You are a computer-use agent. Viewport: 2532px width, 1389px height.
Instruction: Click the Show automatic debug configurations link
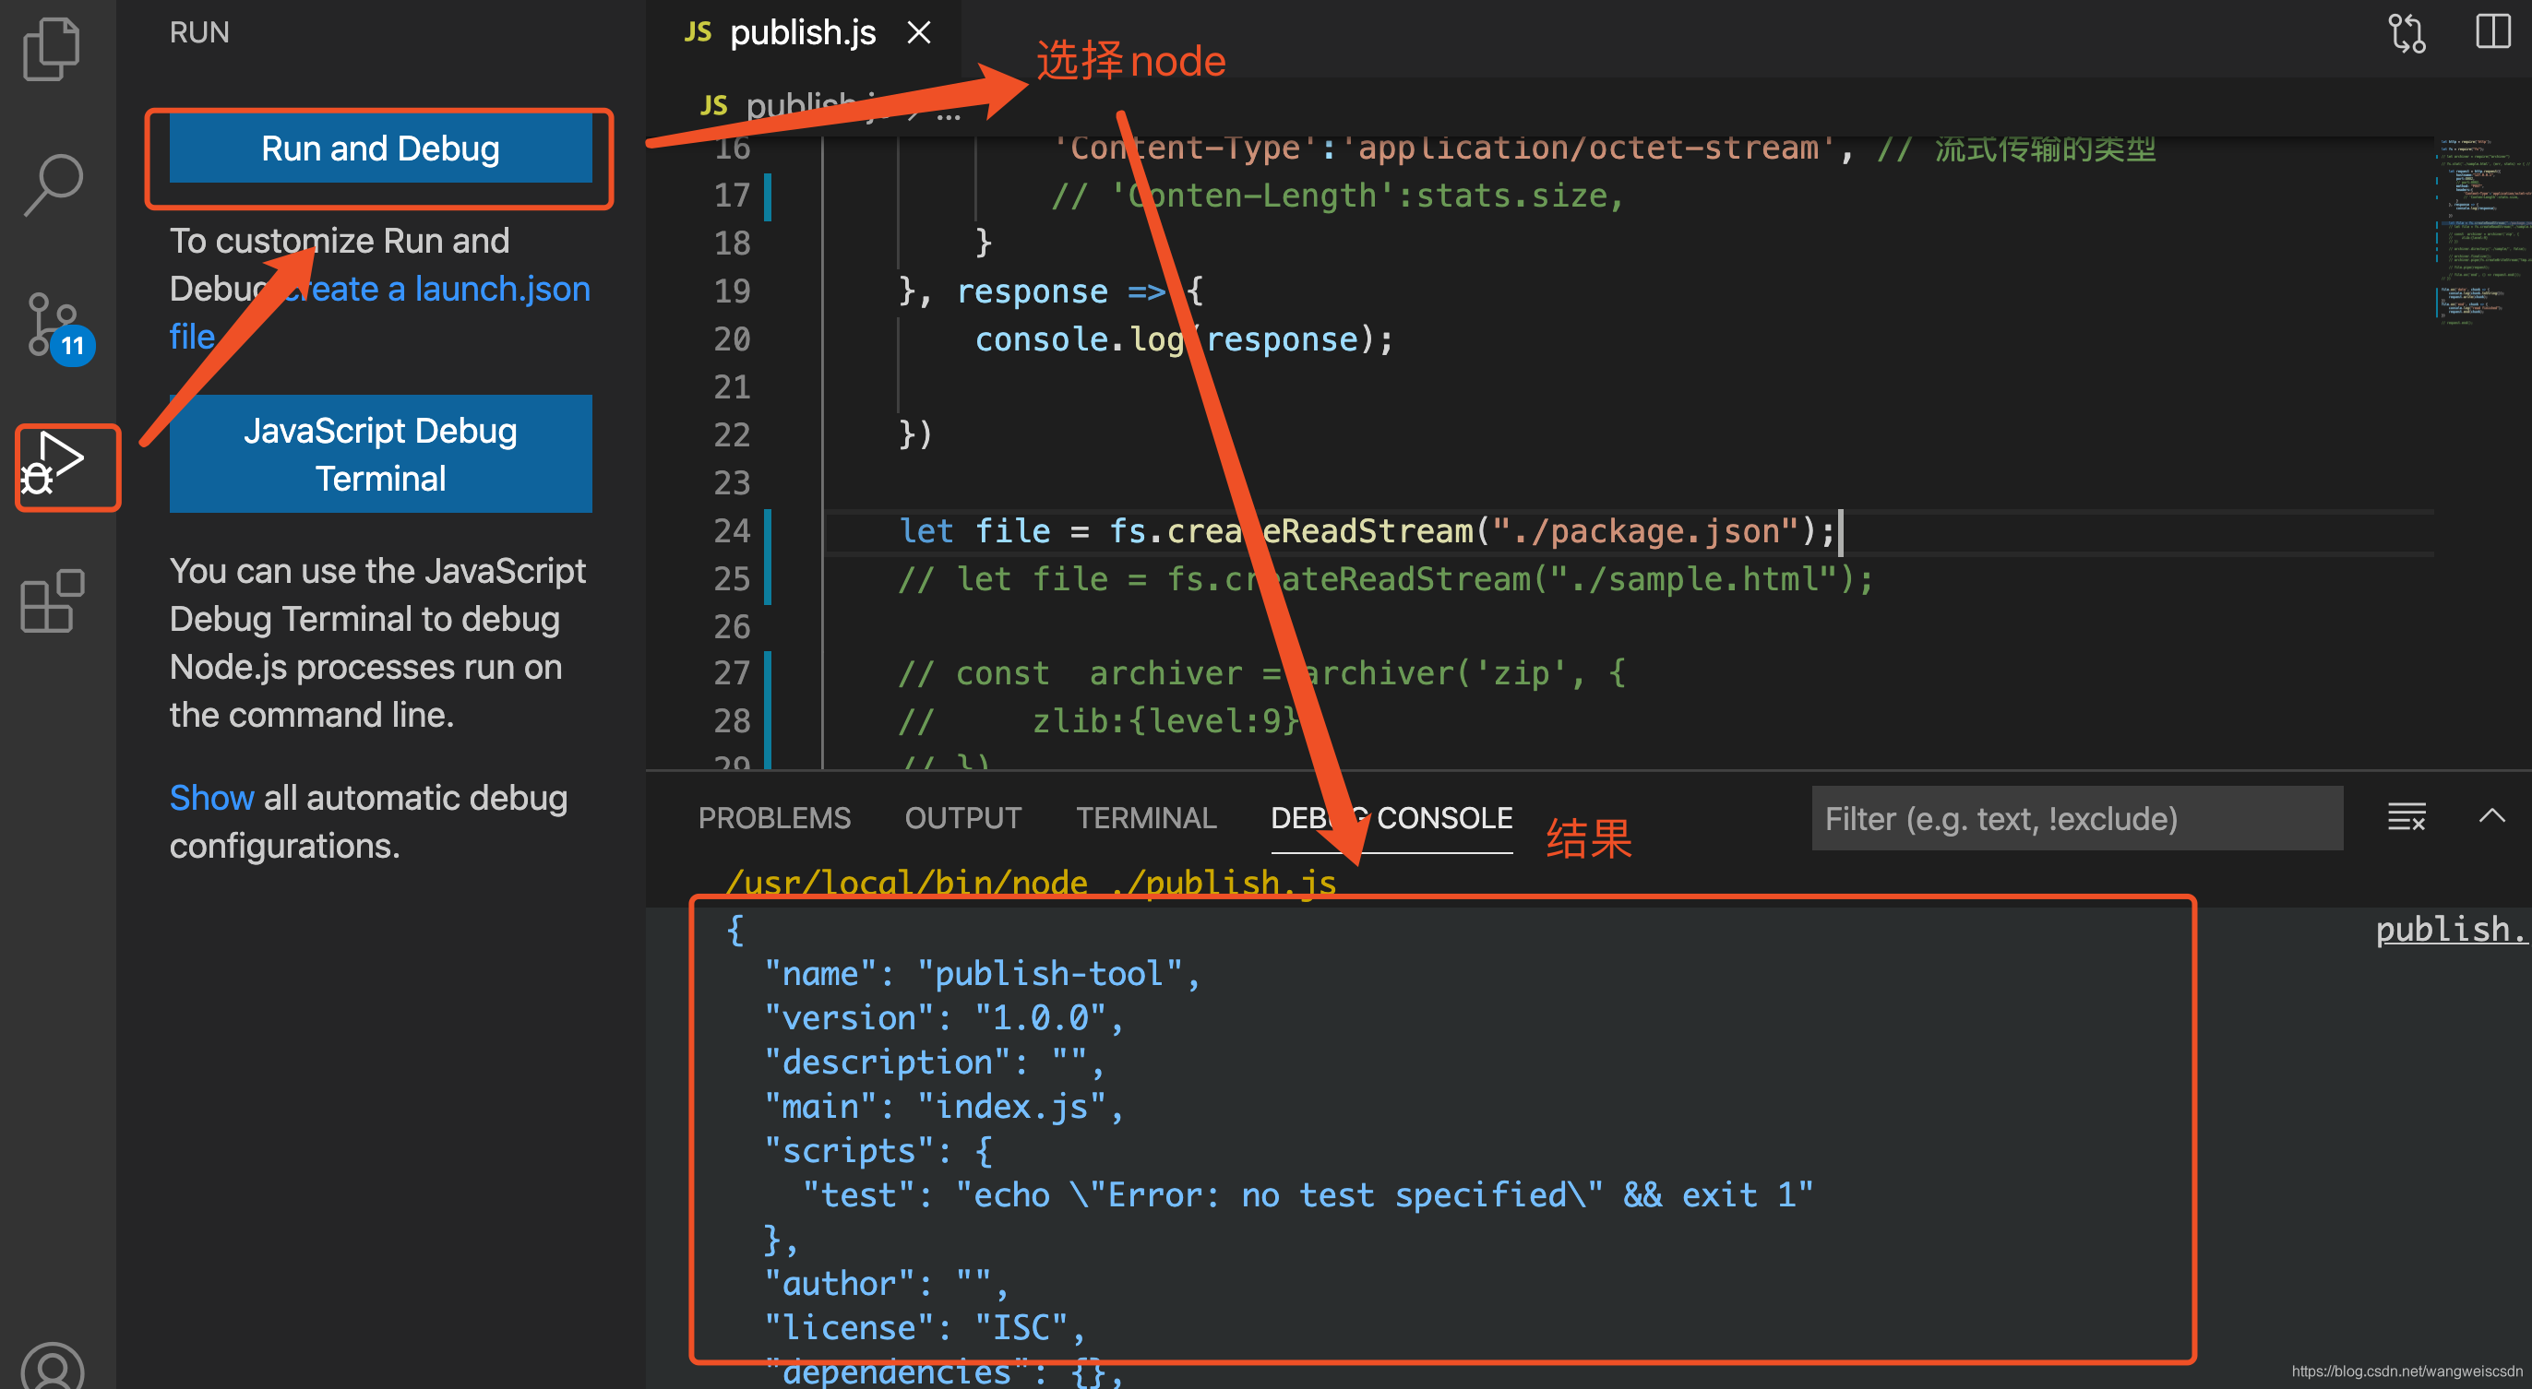click(211, 798)
